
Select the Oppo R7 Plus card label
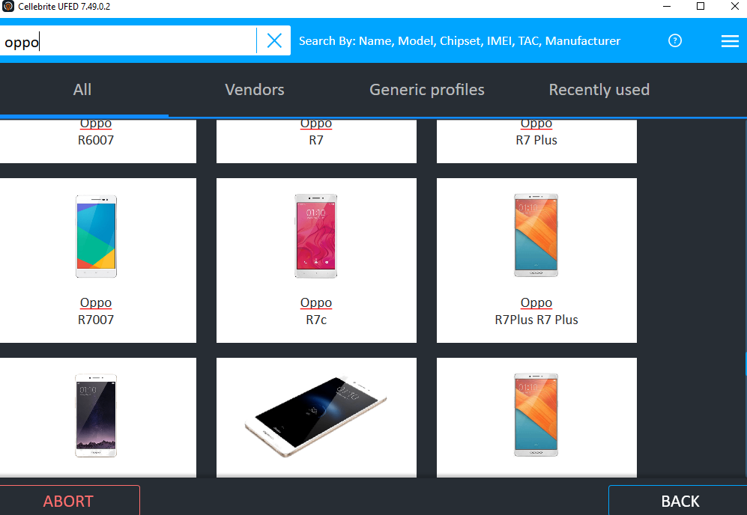pyautogui.click(x=536, y=132)
